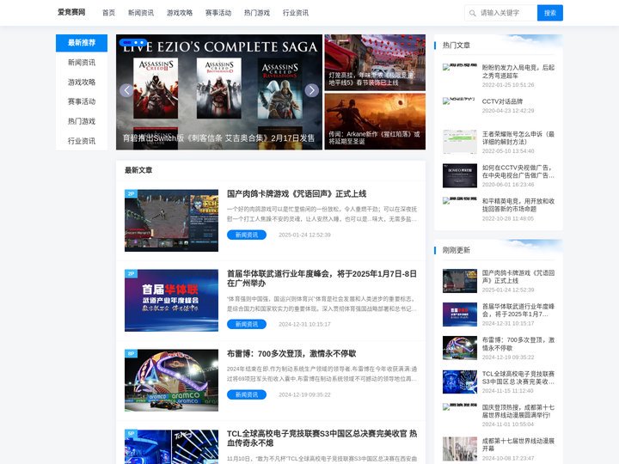The width and height of the screenshot is (619, 464).
Task: Open 赛事活动 in top navigation
Action: click(218, 13)
